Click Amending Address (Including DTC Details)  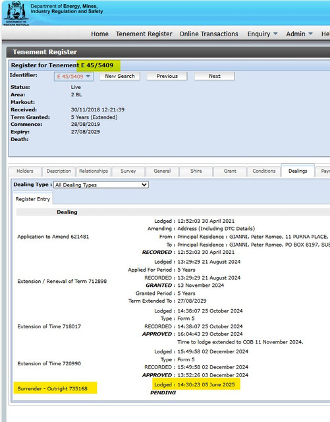pos(201,229)
